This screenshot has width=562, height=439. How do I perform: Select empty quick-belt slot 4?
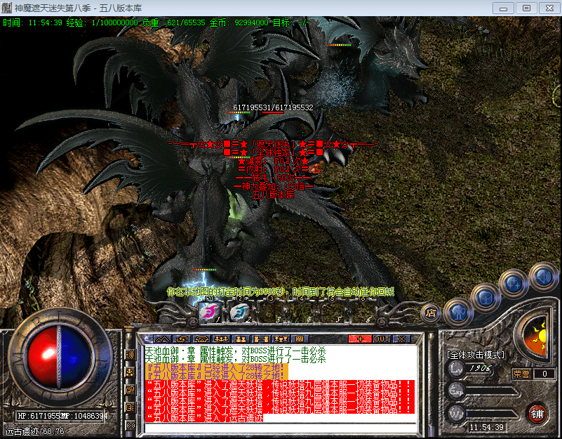pyautogui.click(x=302, y=312)
